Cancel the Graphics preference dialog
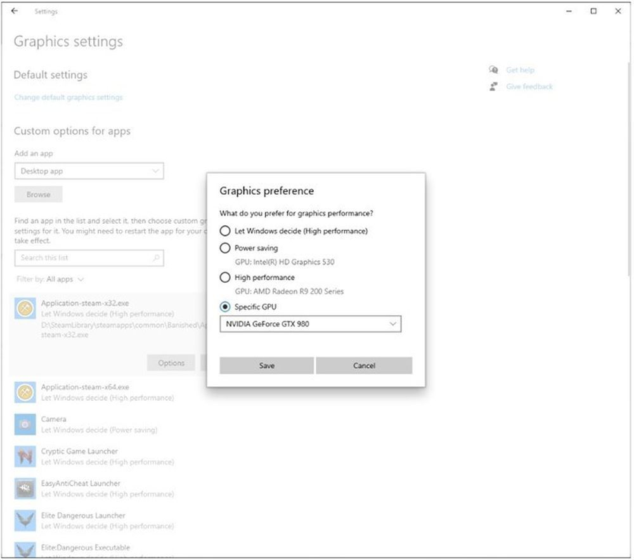Screen dimensions: 634x560 pos(364,365)
